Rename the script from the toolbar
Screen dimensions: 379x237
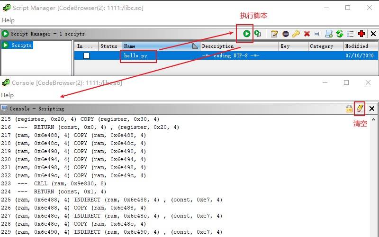click(x=317, y=34)
